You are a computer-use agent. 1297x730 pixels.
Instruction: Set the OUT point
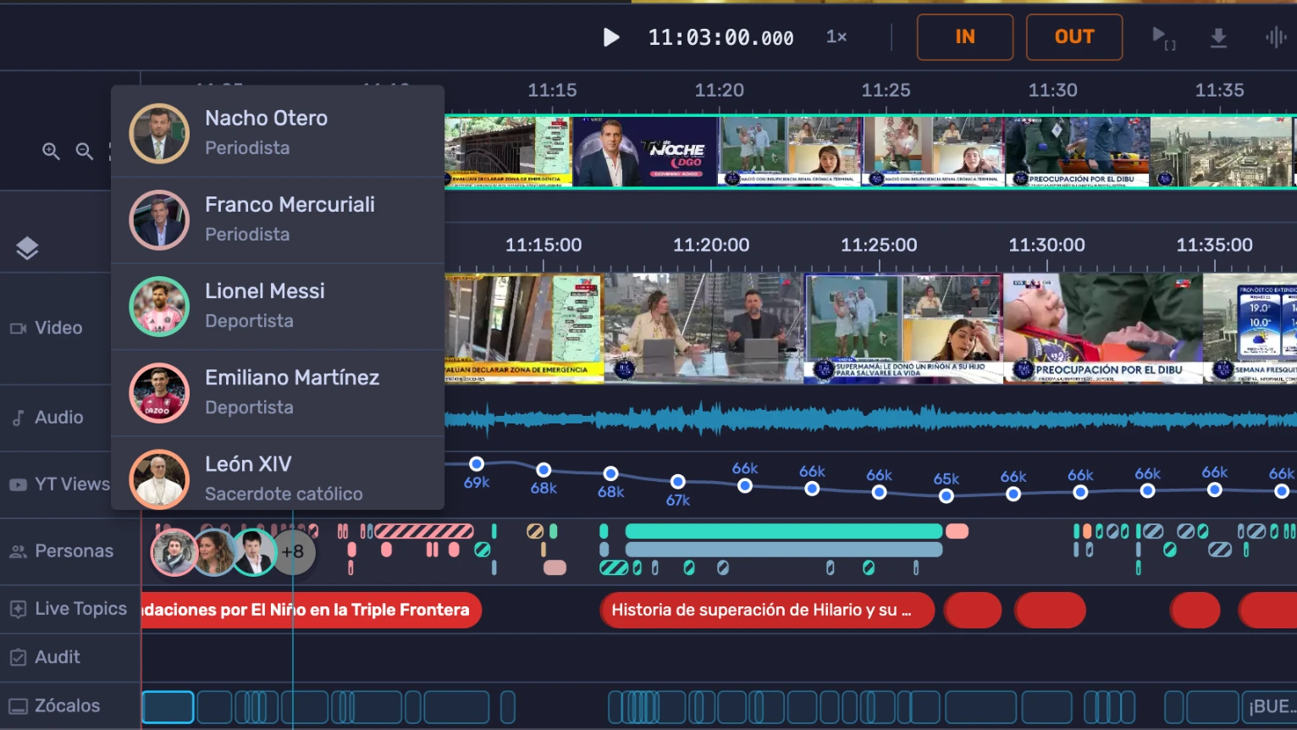pyautogui.click(x=1074, y=37)
